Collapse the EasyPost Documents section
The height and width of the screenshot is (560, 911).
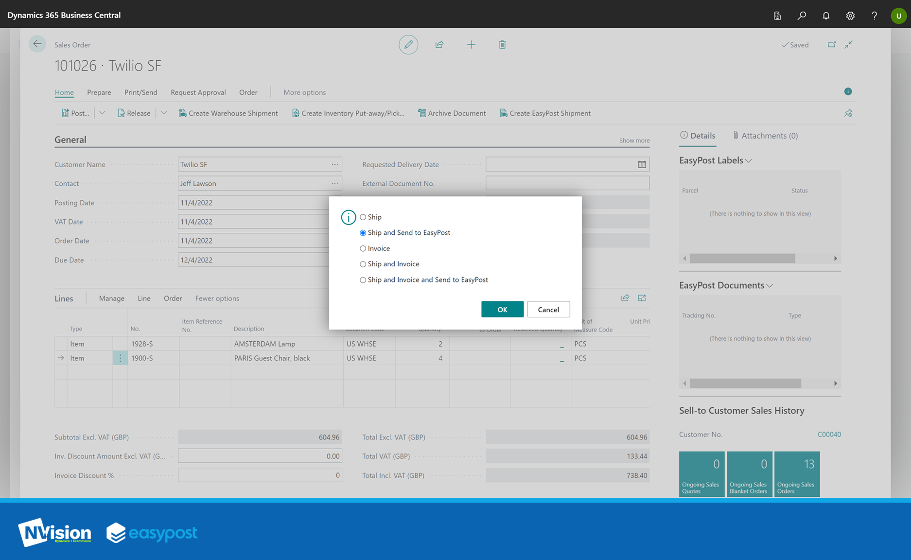tap(770, 286)
